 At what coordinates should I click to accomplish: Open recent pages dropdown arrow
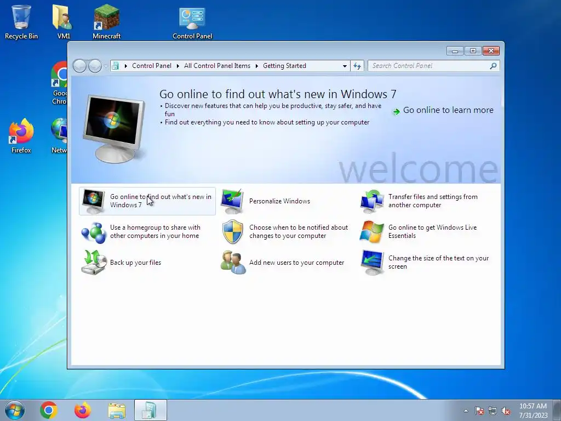pos(106,66)
